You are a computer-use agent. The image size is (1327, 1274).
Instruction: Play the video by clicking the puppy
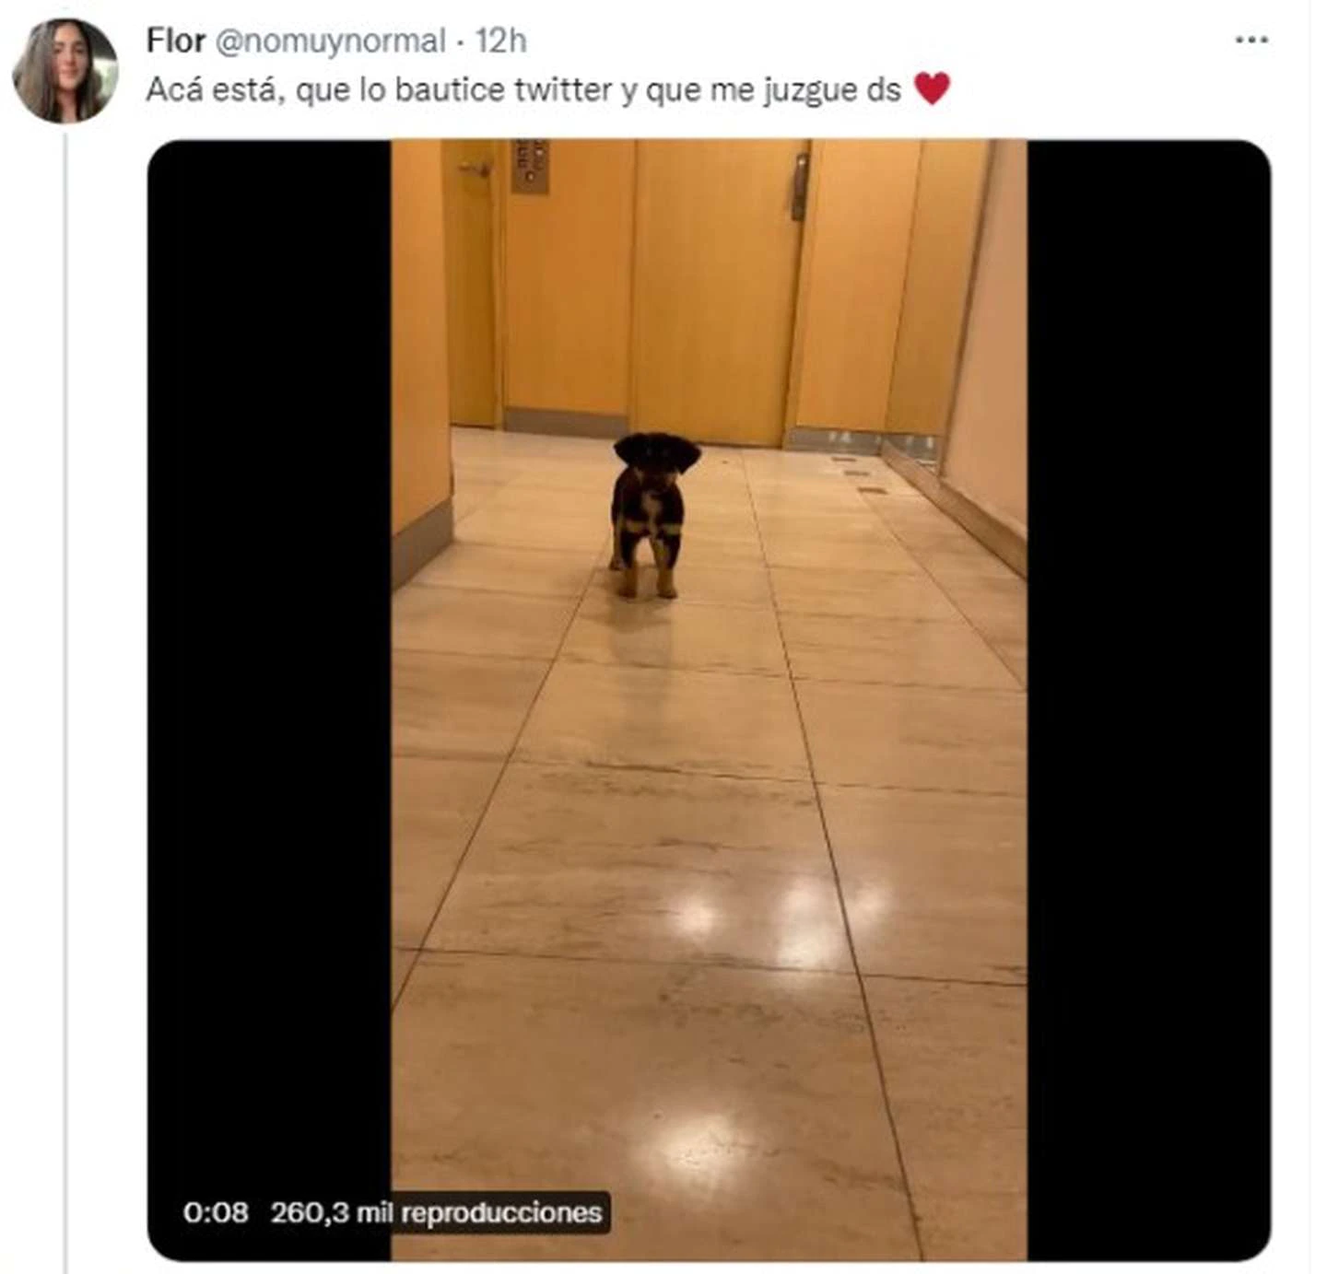[654, 514]
